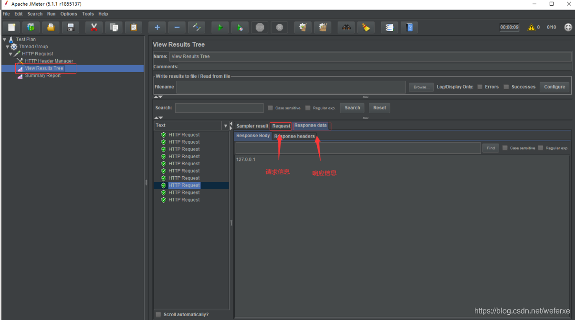Collapse the HTTP Request node arrow in test plan
575x320 pixels.
10,54
